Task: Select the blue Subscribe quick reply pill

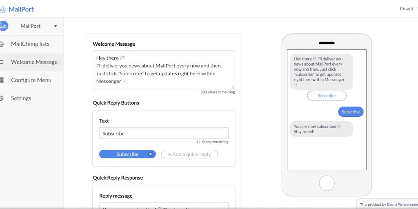Action: click(127, 154)
